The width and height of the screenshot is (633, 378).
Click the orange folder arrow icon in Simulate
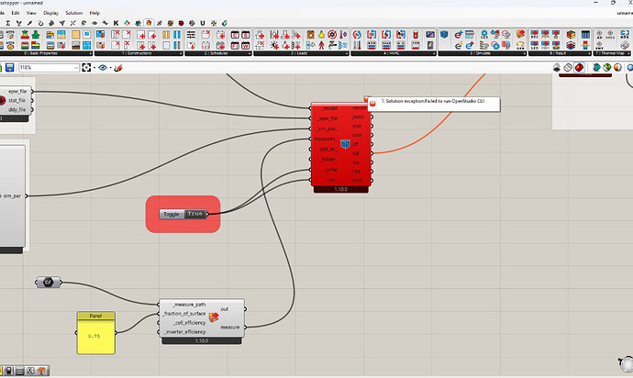pyautogui.click(x=521, y=34)
